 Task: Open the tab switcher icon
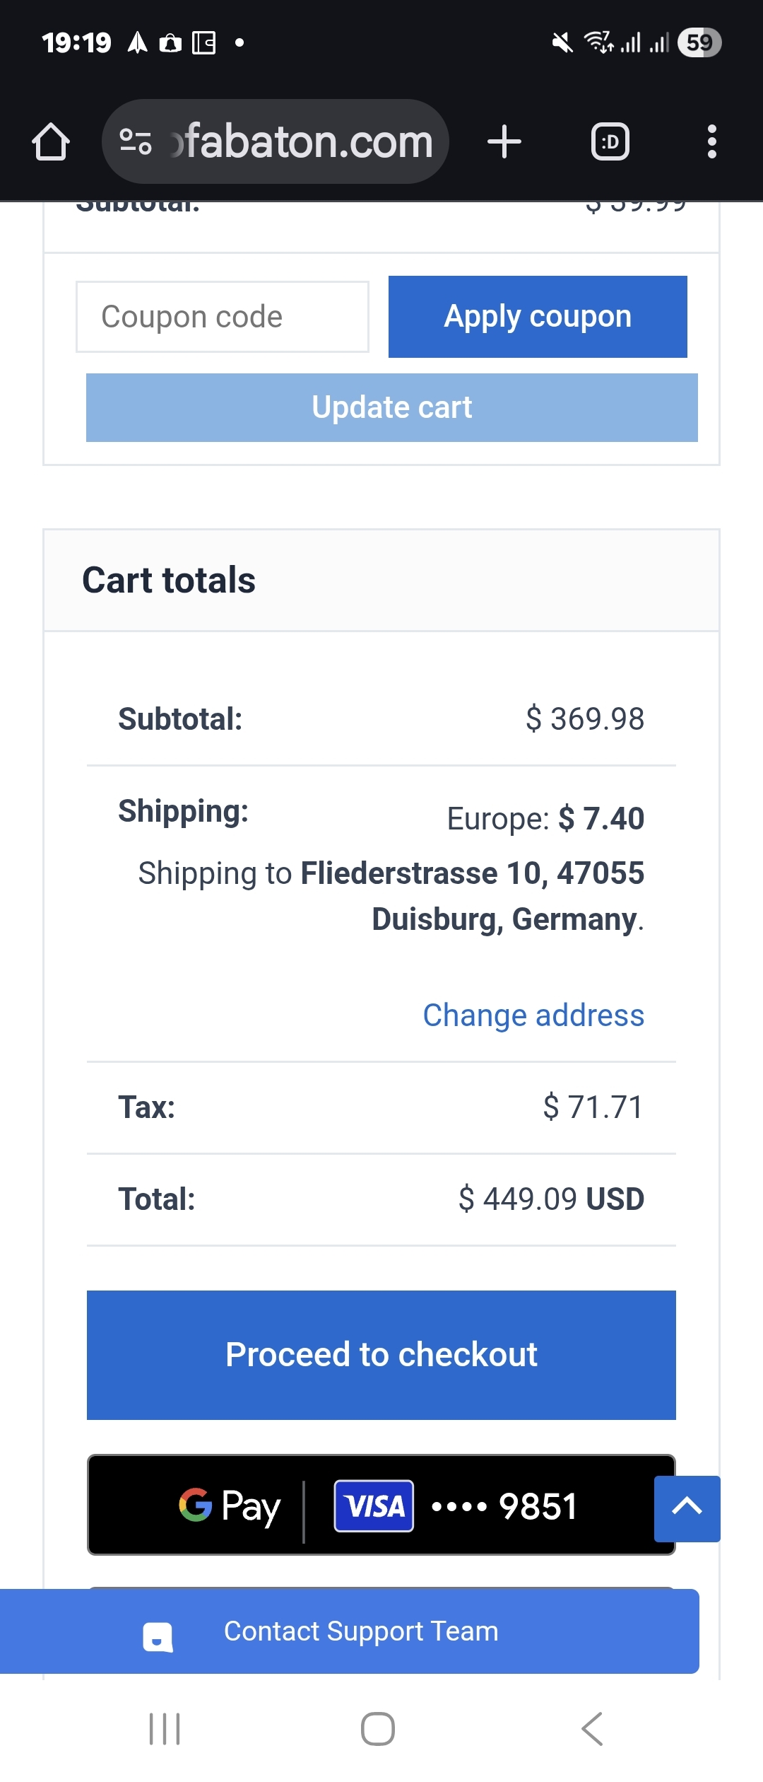click(610, 141)
